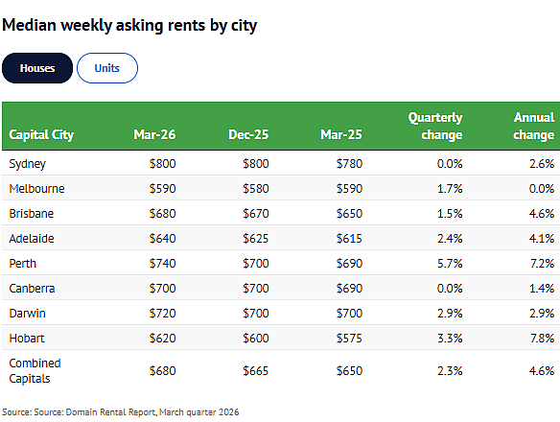Switch to the Units tab
The image size is (560, 422).
click(x=107, y=68)
